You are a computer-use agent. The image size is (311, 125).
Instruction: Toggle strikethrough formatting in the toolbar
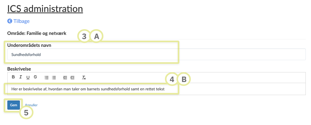[x=35, y=77]
